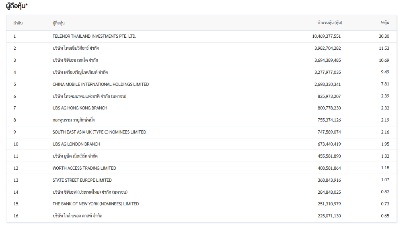Click rank number 16 in the table
Viewport: 407px width, 227px height.
(x=16, y=216)
